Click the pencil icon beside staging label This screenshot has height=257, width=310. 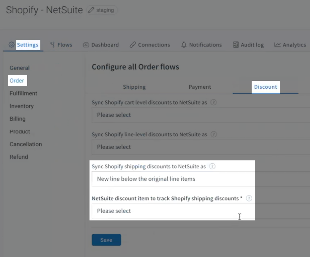(x=91, y=10)
